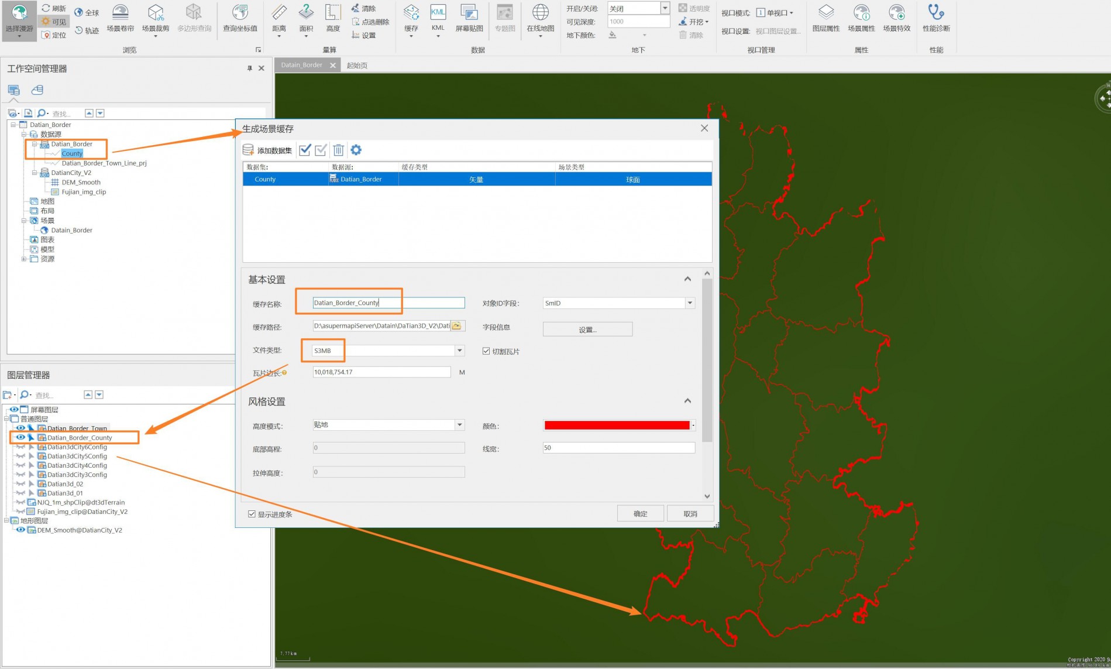Open the 高度模式 贴地 dropdown

[x=460, y=424]
